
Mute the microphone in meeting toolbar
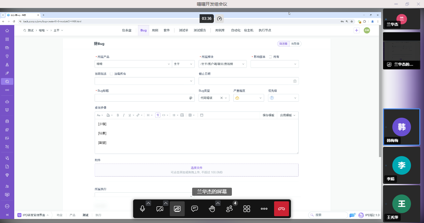(142, 209)
